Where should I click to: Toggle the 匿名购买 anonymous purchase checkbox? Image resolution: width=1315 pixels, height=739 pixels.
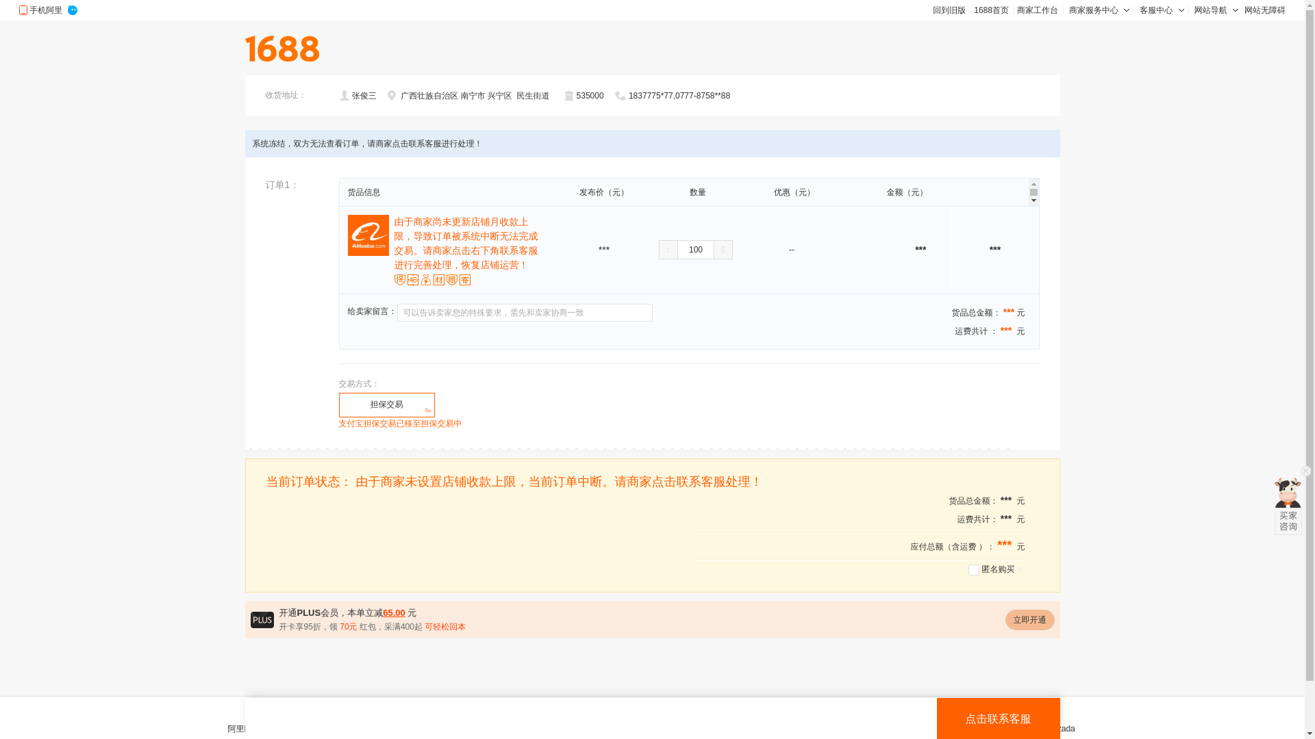974,570
